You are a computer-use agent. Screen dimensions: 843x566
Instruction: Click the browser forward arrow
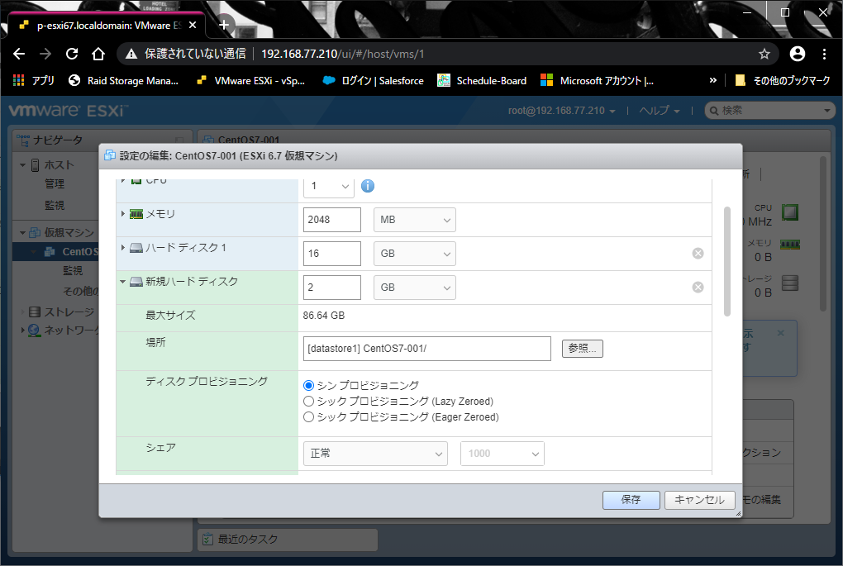(45, 54)
